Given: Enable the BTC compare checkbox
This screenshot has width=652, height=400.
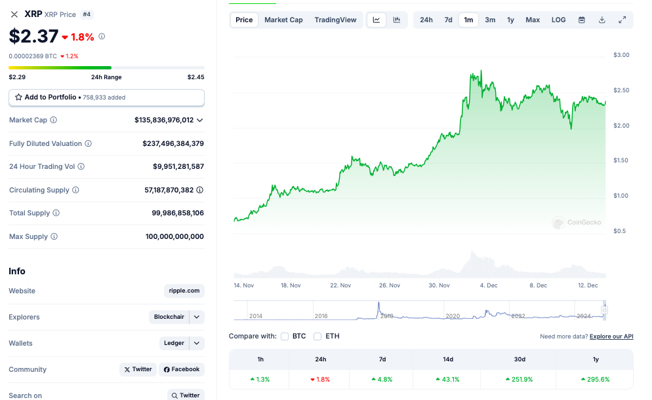Looking at the screenshot, I should point(285,336).
